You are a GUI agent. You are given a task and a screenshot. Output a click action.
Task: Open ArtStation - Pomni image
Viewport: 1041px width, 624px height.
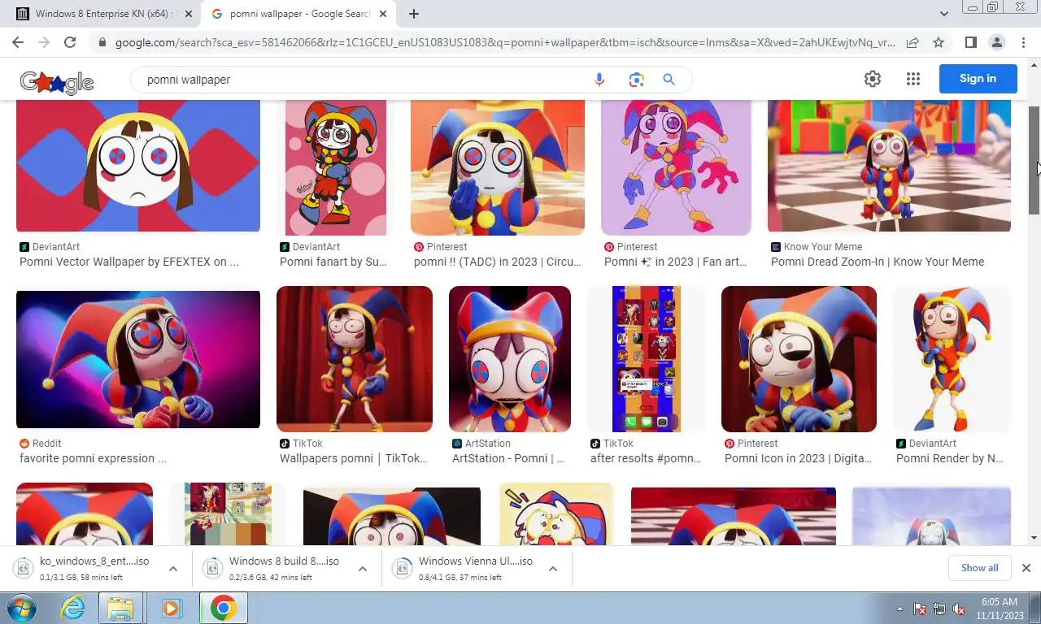coord(510,359)
